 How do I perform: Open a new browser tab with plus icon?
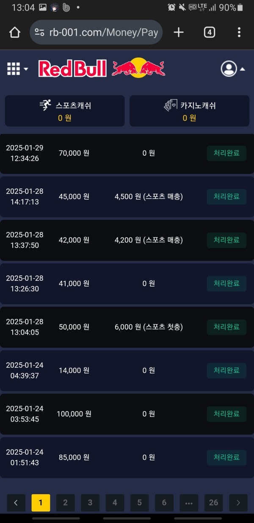click(178, 32)
